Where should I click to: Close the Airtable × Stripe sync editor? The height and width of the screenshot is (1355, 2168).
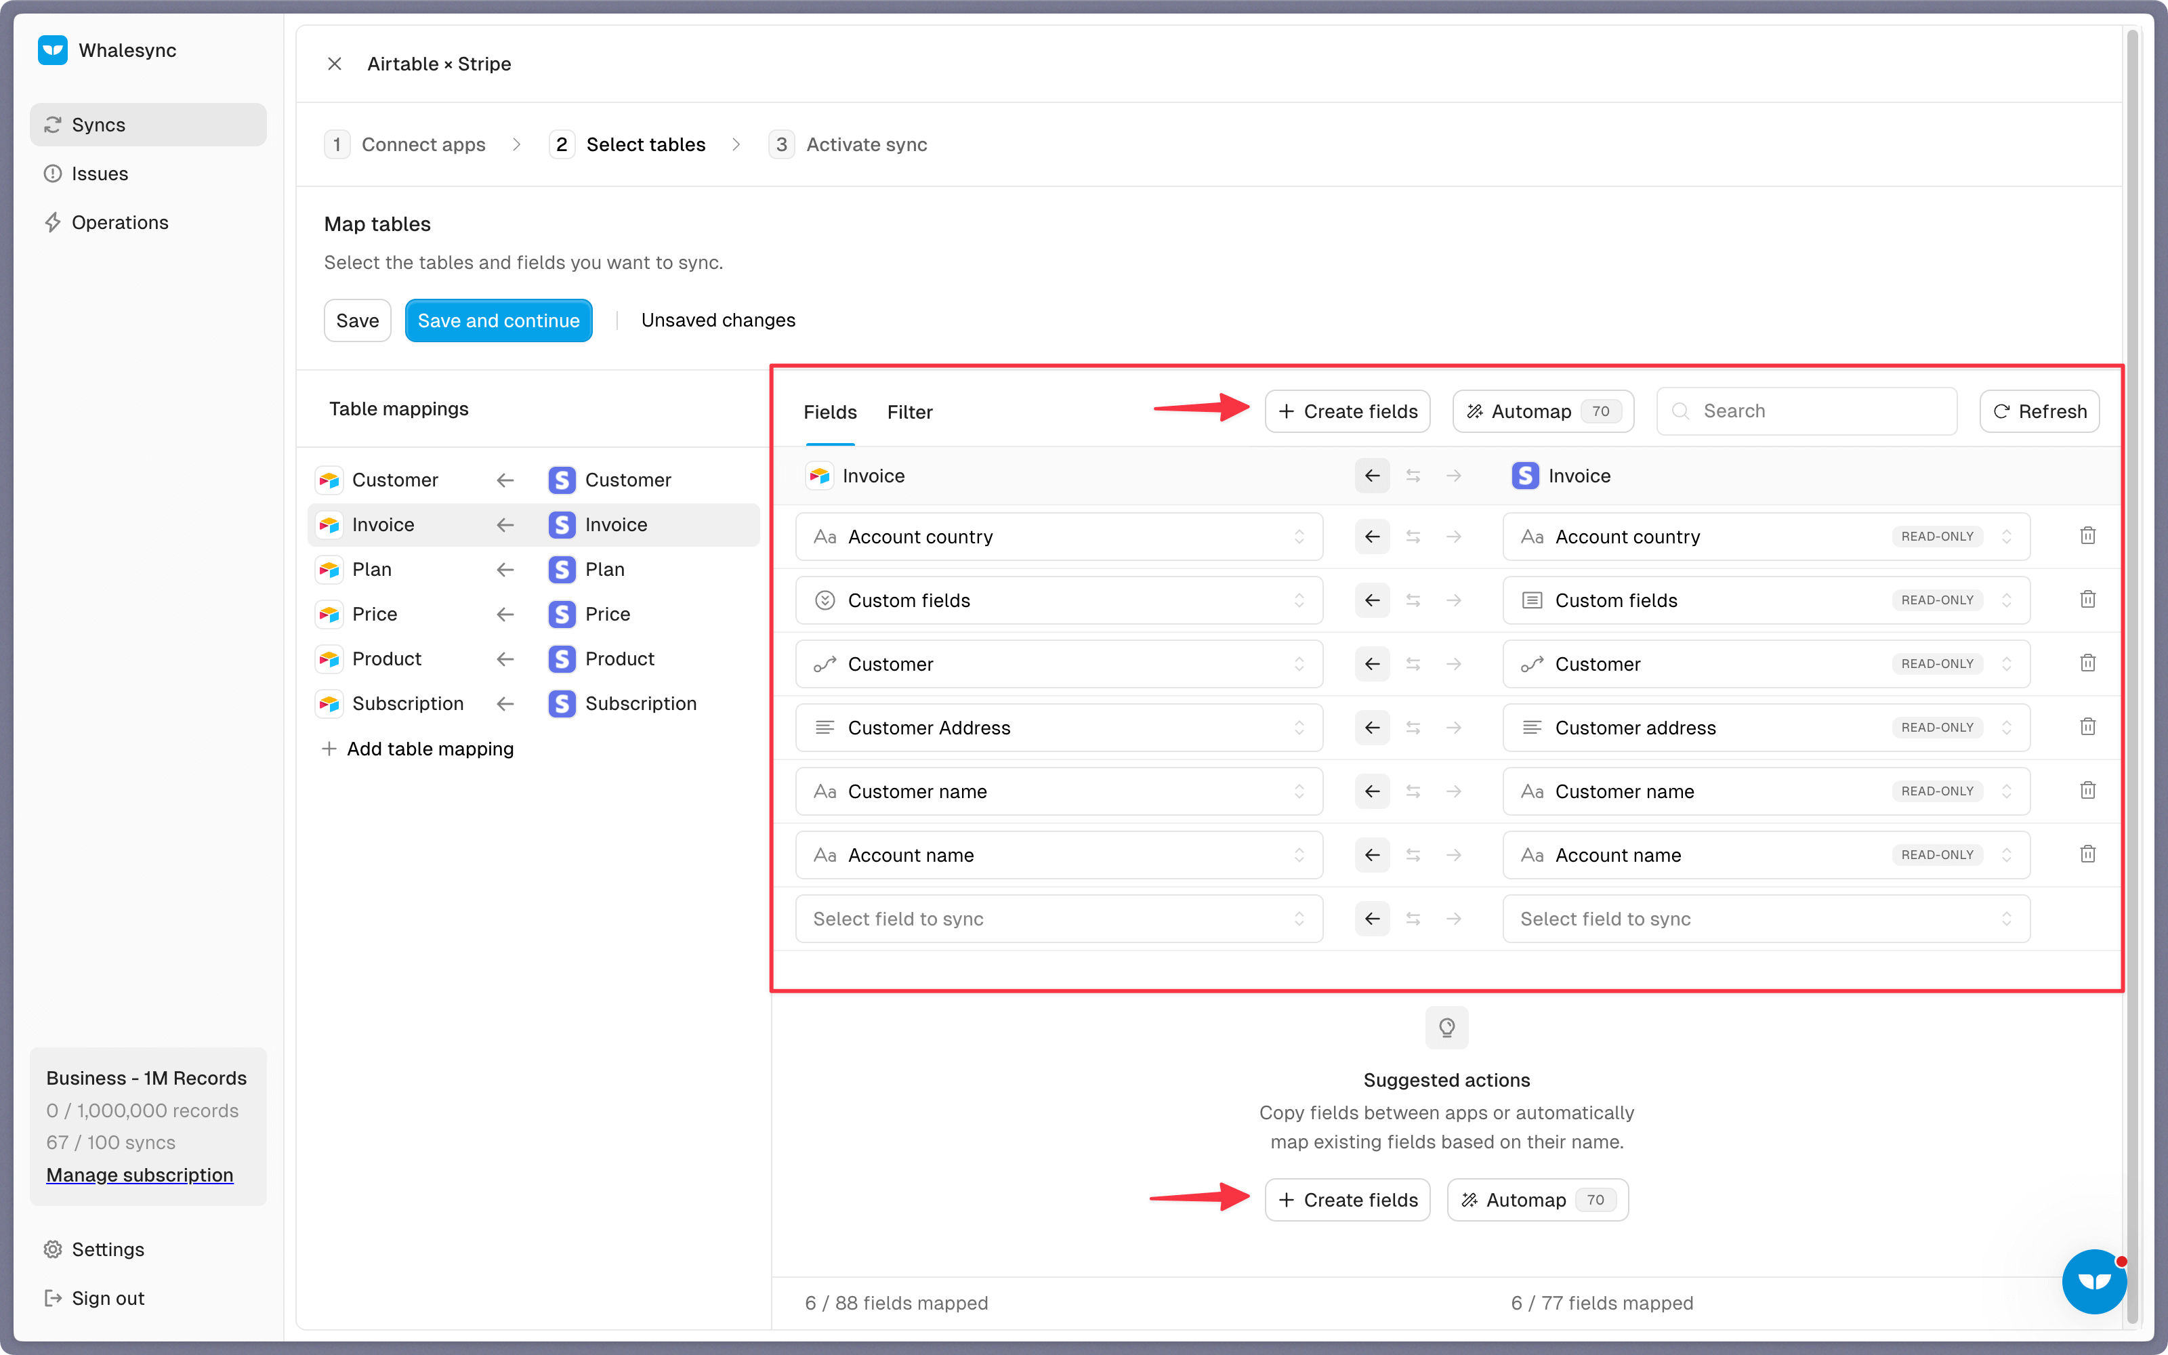click(334, 64)
